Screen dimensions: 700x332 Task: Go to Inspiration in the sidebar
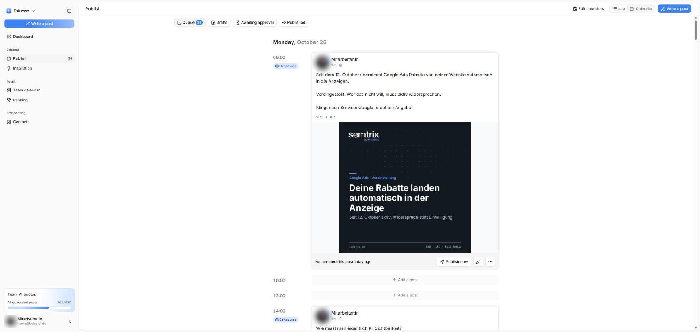[x=39, y=68]
